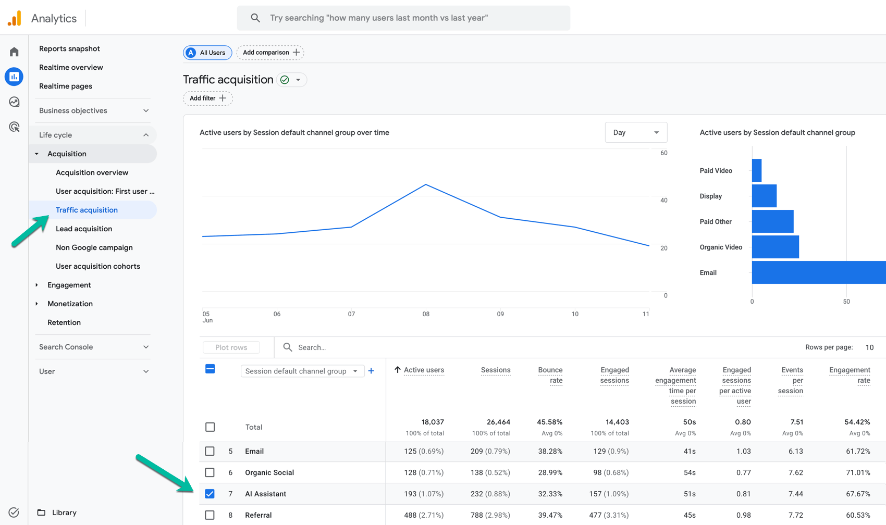Image resolution: width=886 pixels, height=525 pixels.
Task: Check the Organic Social row checkbox
Action: point(210,472)
